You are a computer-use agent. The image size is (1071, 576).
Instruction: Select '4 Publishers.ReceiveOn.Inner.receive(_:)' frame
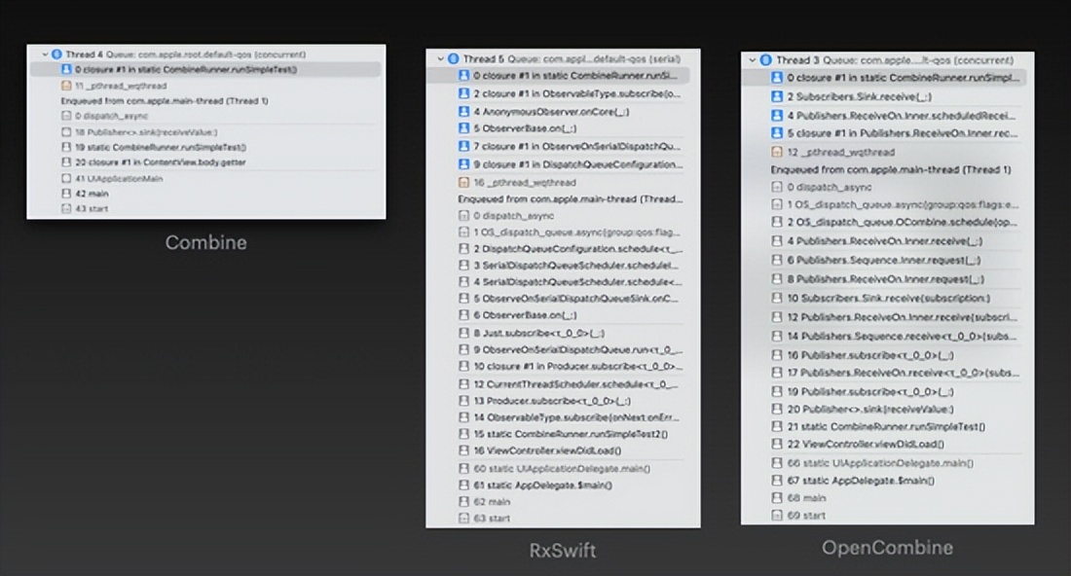coord(884,241)
